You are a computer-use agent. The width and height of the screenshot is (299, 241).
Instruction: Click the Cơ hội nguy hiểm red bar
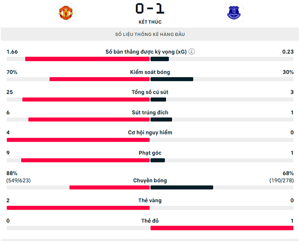(78, 140)
